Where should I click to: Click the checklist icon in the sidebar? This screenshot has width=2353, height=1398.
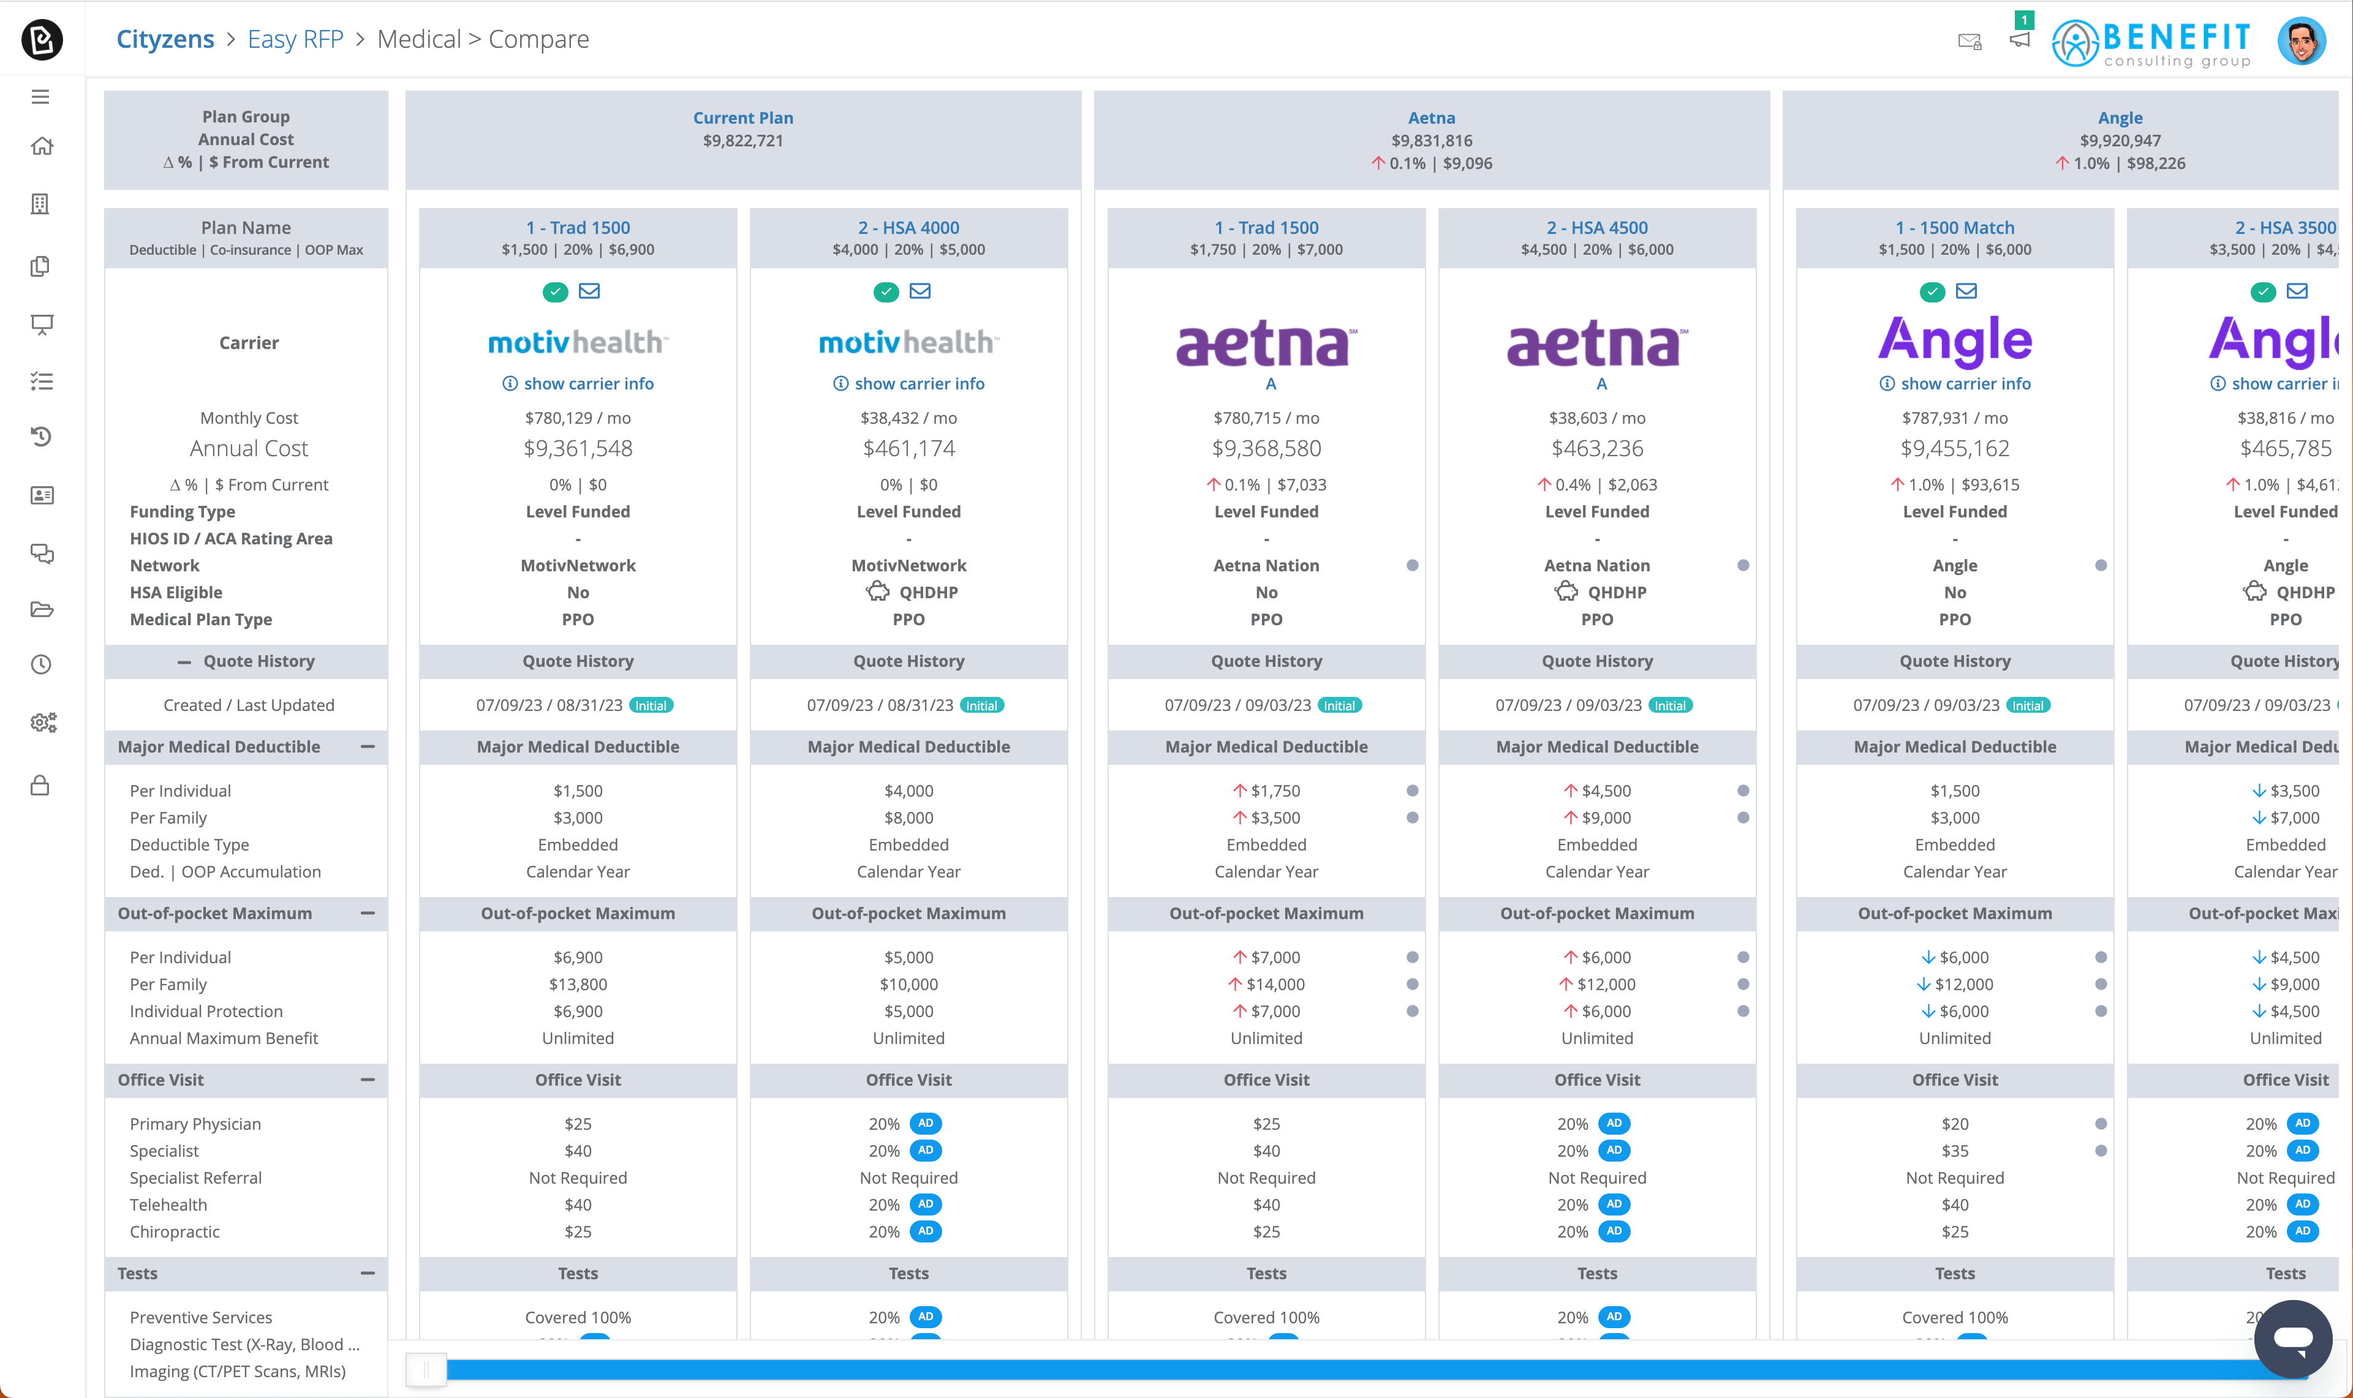tap(42, 381)
